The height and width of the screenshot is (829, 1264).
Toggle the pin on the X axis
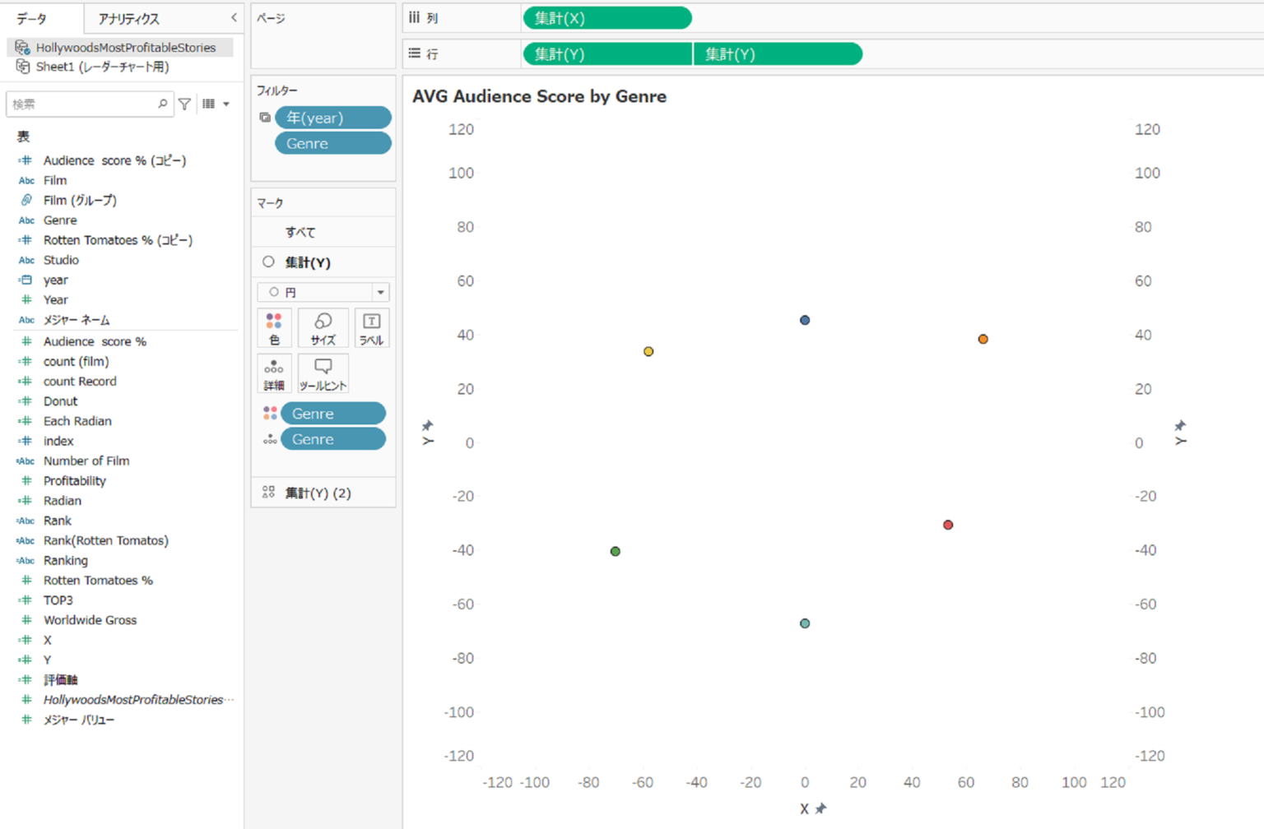(820, 808)
